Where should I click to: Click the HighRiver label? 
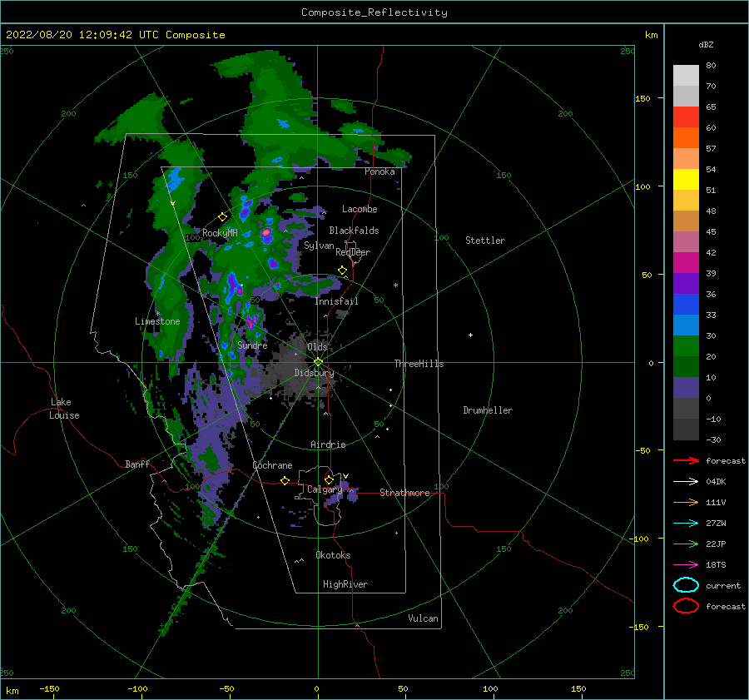coord(345,584)
